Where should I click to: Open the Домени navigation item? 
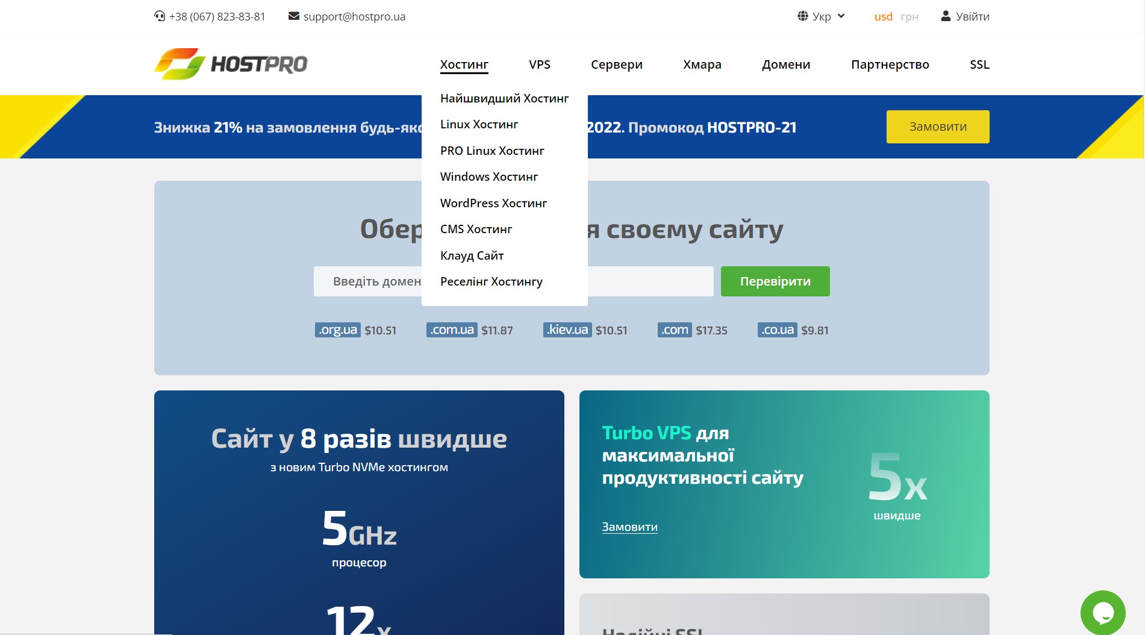click(785, 64)
